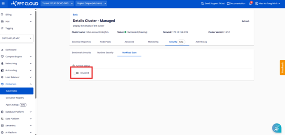Open the Documentation icon link
Image resolution: width=285 pixels, height=135 pixels.
pos(228,4)
